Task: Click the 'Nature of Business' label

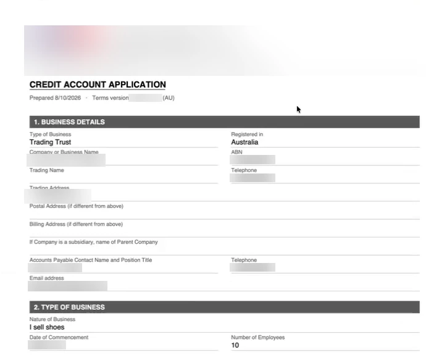Action: (52, 319)
